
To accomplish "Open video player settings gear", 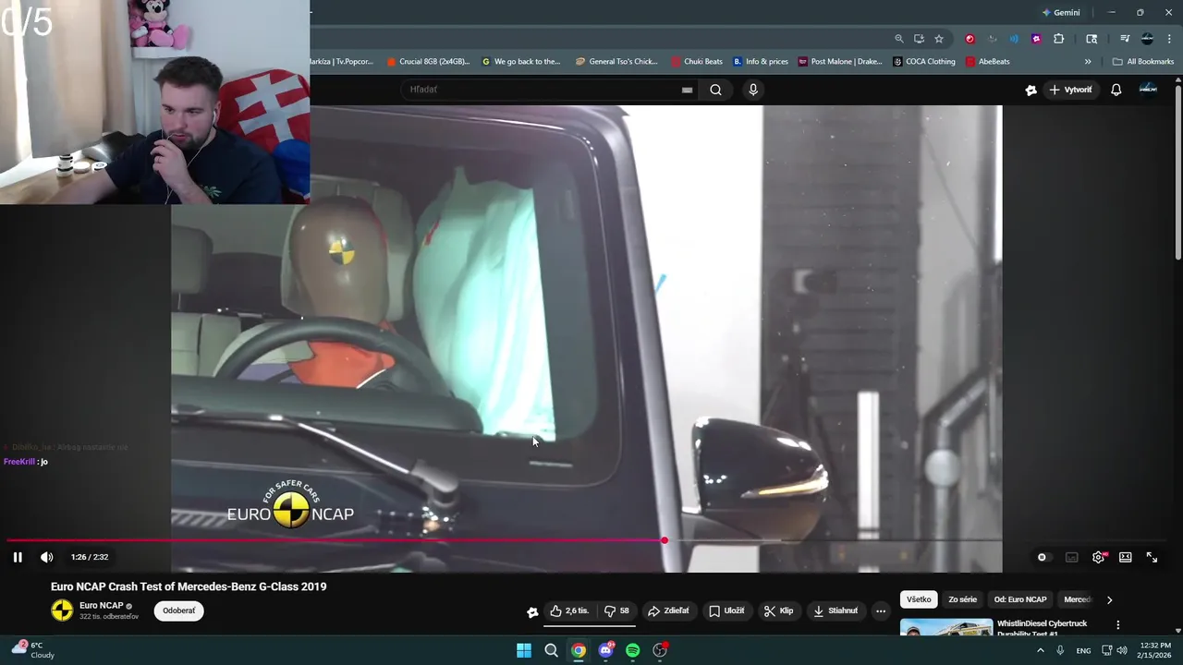I will (1098, 557).
